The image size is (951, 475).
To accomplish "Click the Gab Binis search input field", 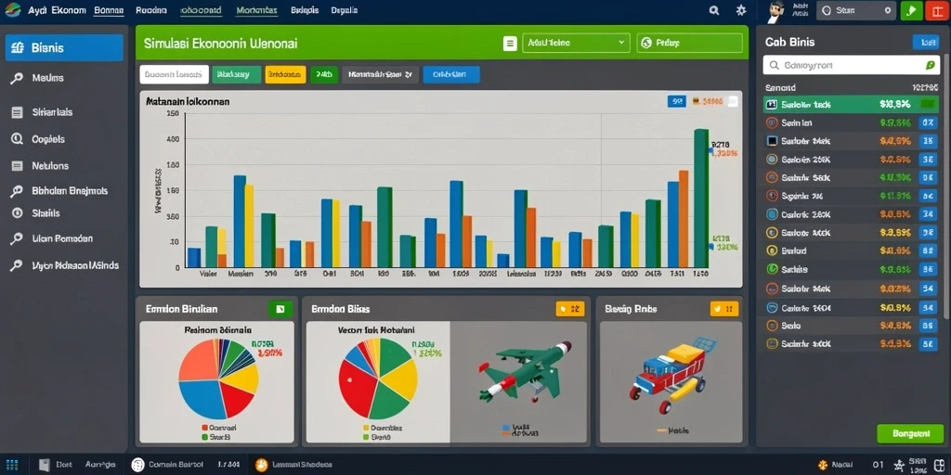I will (851, 66).
